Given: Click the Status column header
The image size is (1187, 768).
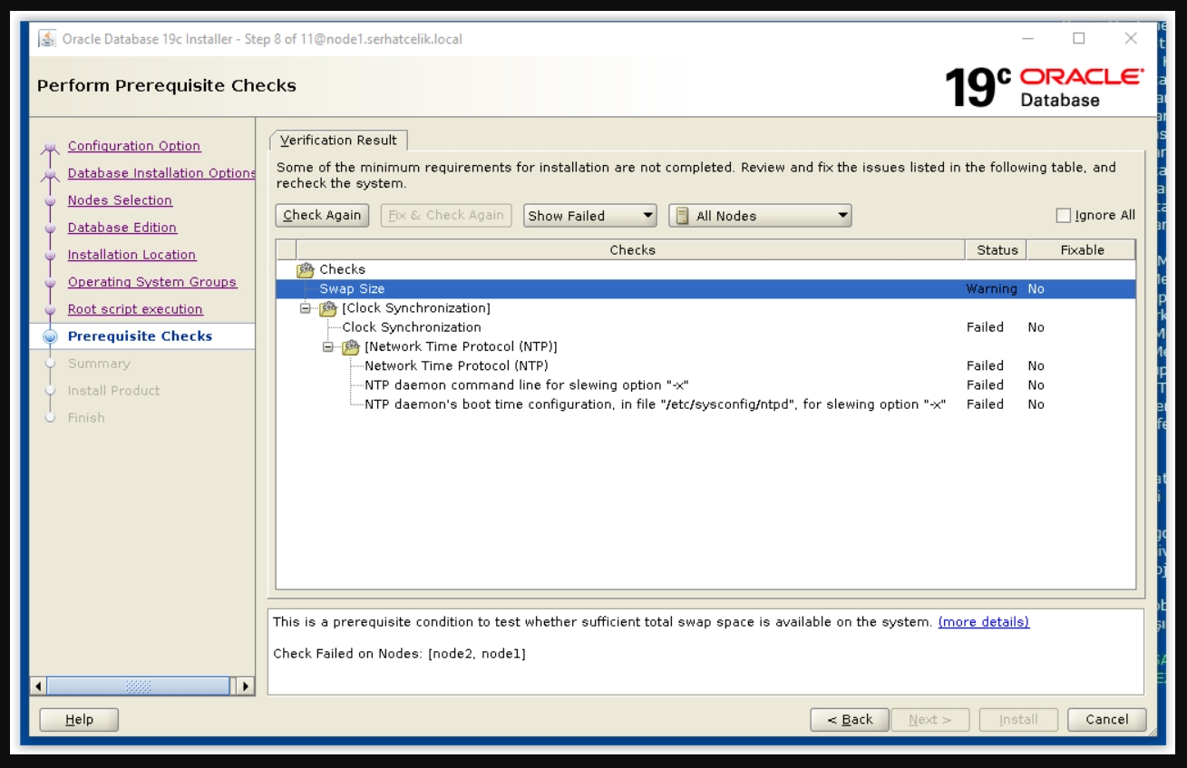Looking at the screenshot, I should click(x=997, y=250).
